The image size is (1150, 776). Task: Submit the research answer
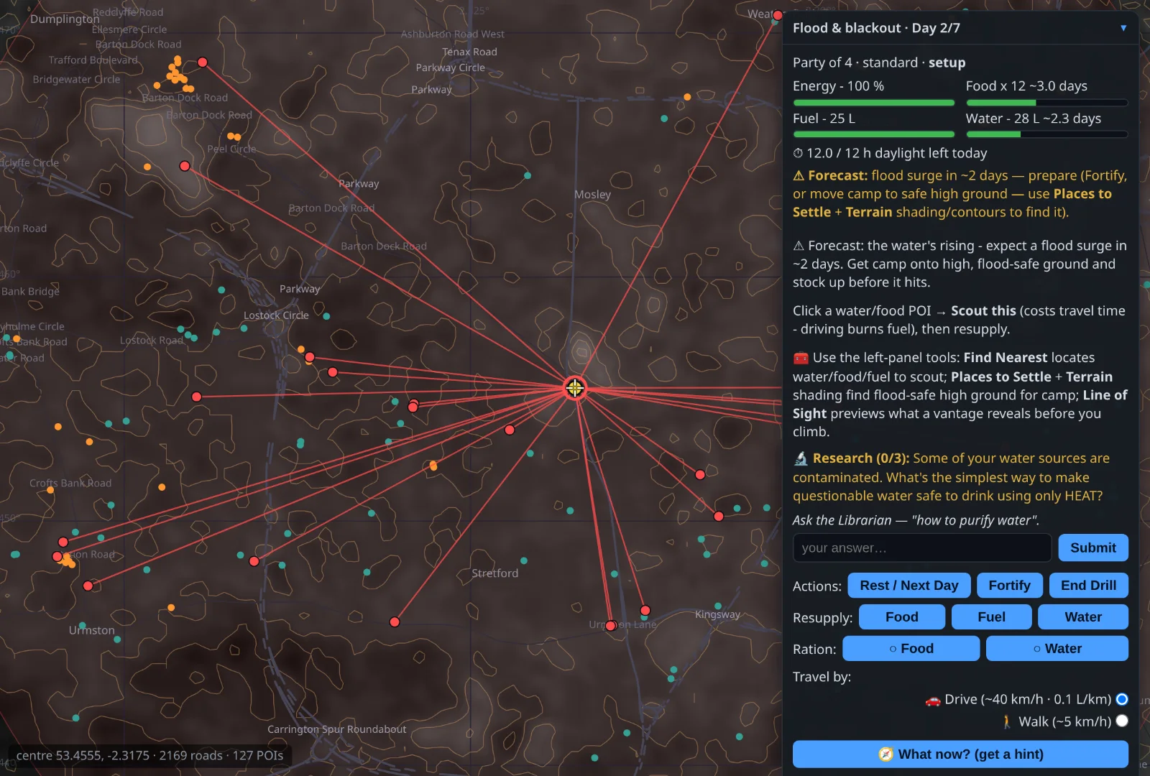point(1093,548)
